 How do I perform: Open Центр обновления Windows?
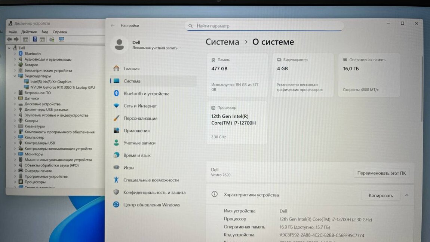151,205
